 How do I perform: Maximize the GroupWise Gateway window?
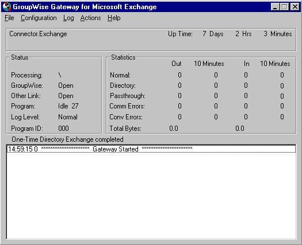tap(285, 7)
